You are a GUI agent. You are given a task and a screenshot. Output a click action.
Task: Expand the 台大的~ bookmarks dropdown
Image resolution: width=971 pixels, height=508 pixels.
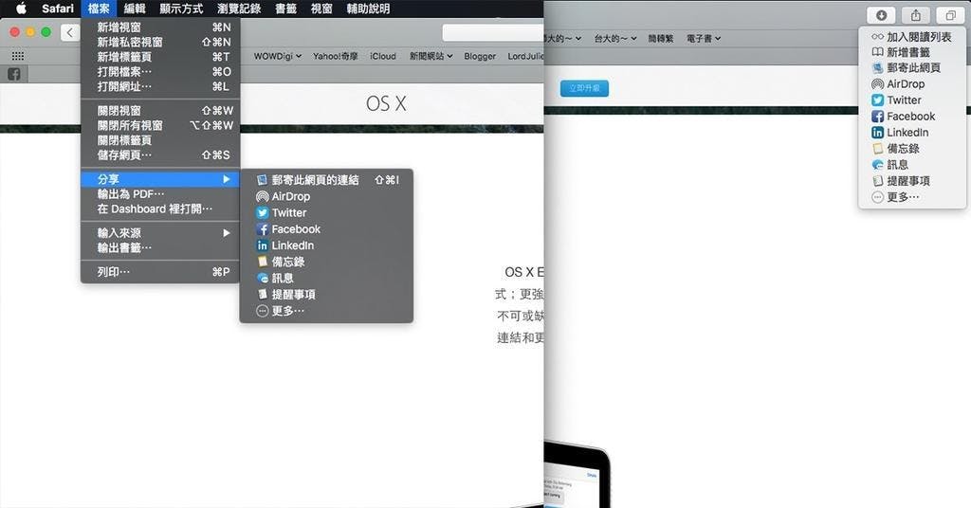tap(614, 38)
